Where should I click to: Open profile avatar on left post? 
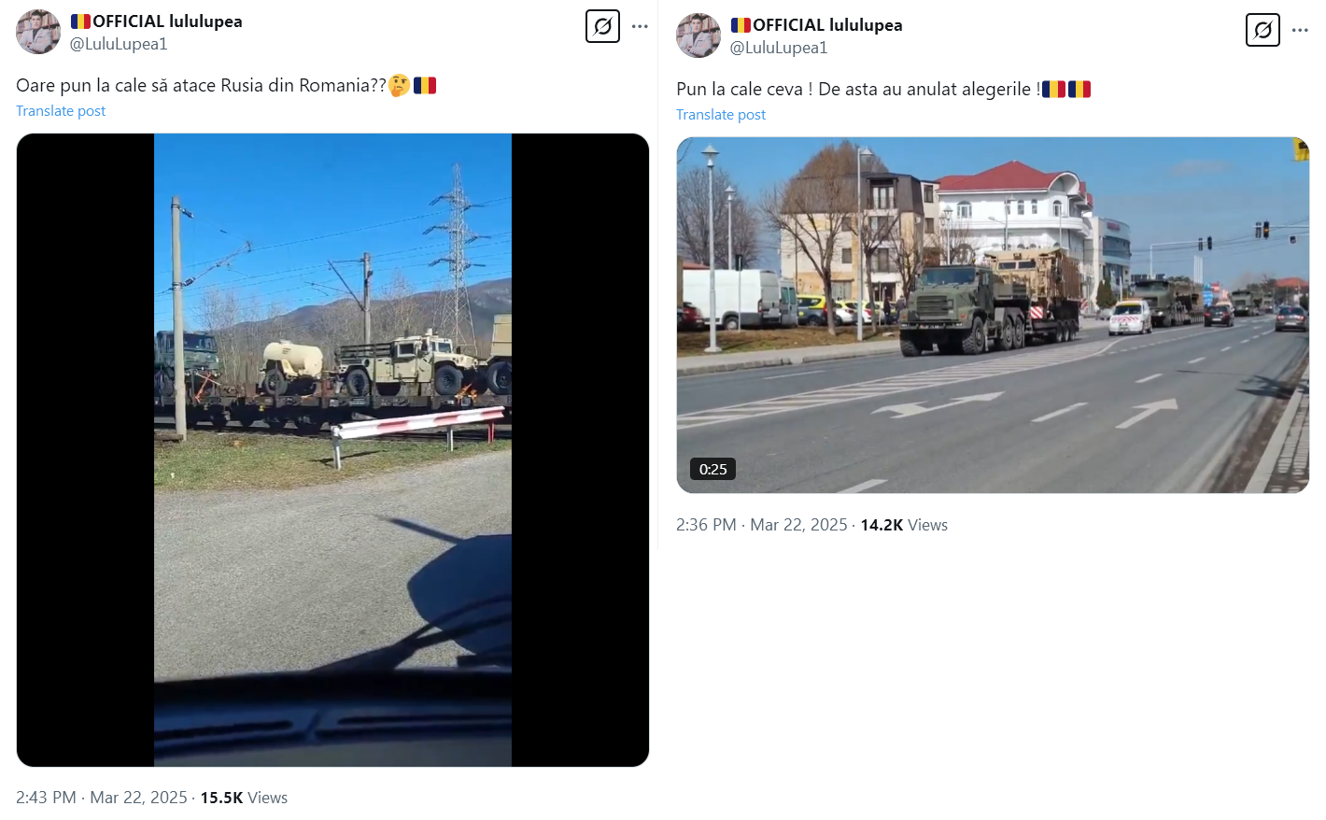(38, 32)
